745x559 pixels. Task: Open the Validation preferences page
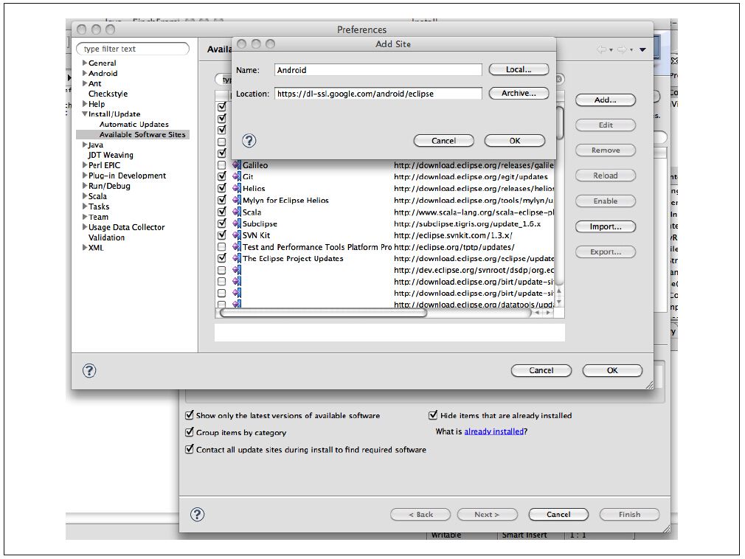[x=106, y=237]
